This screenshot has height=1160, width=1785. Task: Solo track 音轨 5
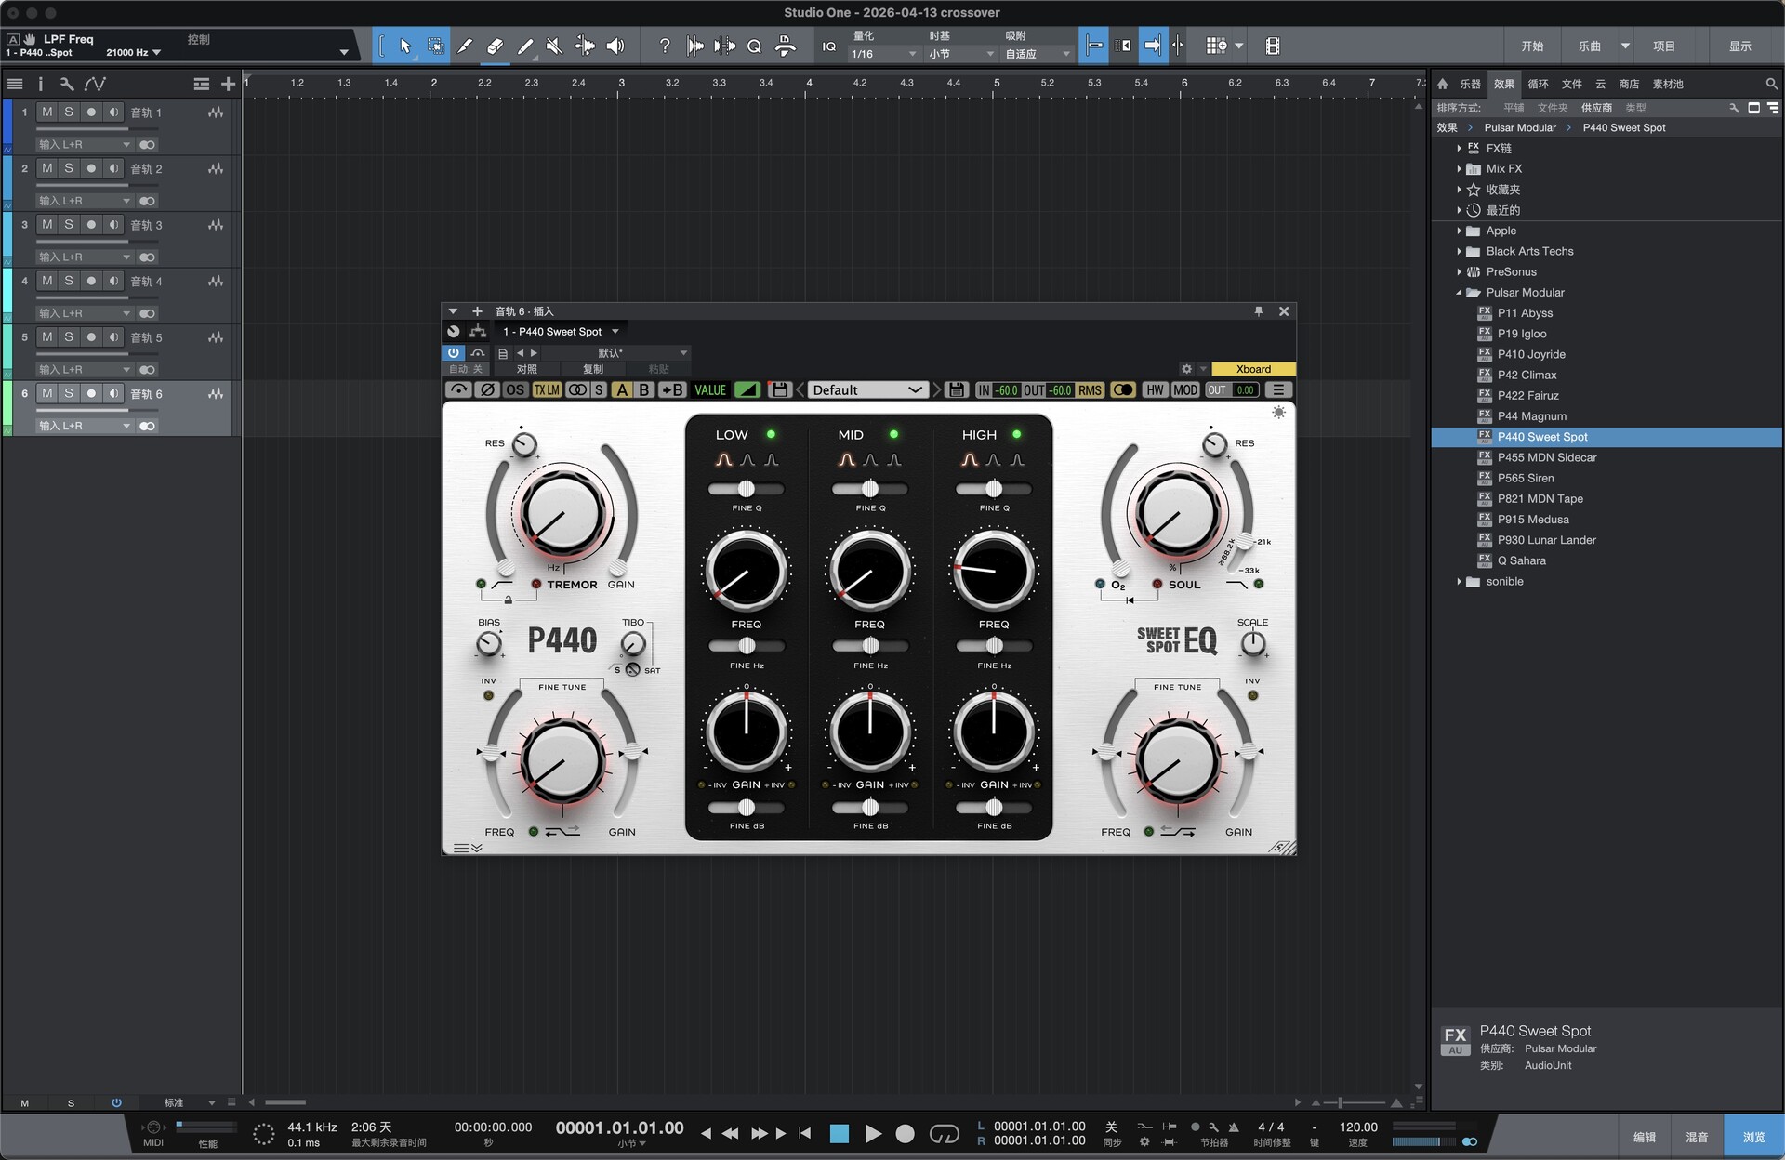[69, 336]
